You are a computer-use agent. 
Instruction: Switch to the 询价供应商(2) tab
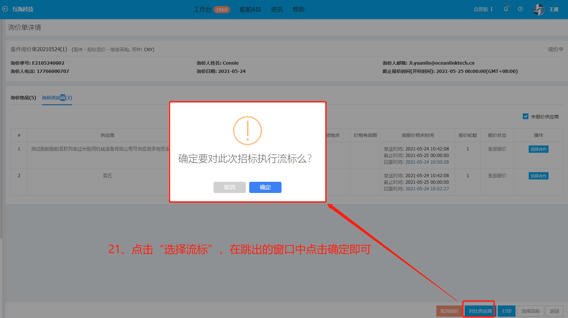pyautogui.click(x=57, y=98)
